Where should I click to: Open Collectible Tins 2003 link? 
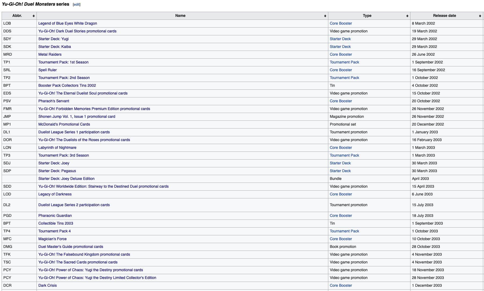[x=56, y=224]
